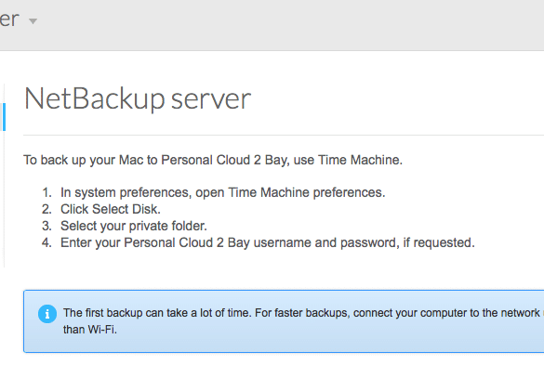Screen dimensions: 544x365
Task: Click the "Click Select Disk." step
Action: click(111, 209)
